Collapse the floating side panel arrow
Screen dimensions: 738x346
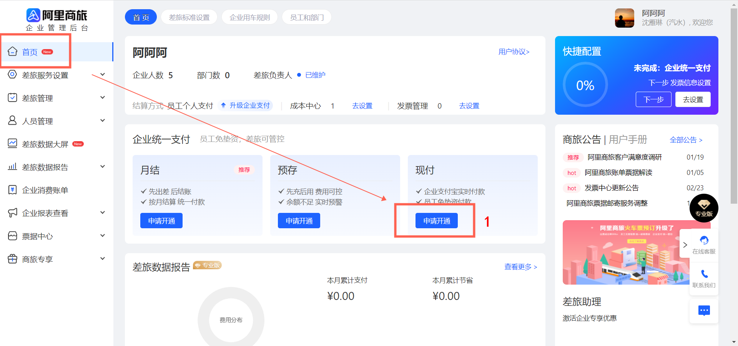click(685, 245)
